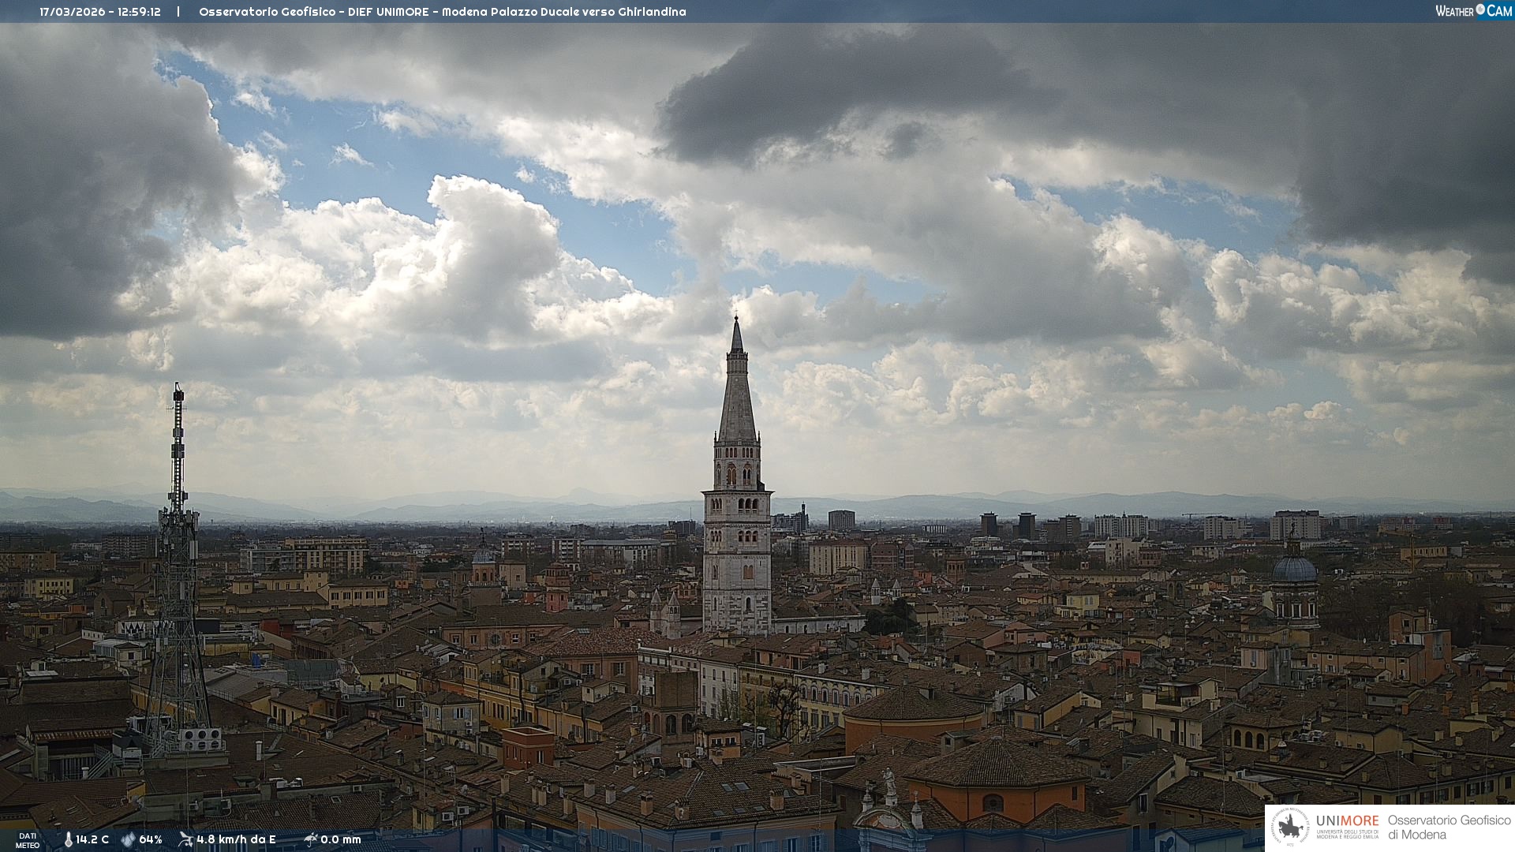1515x852 pixels.
Task: Click the Osservatorio Geofisico DIEF UNIMORE title text
Action: pos(442,12)
